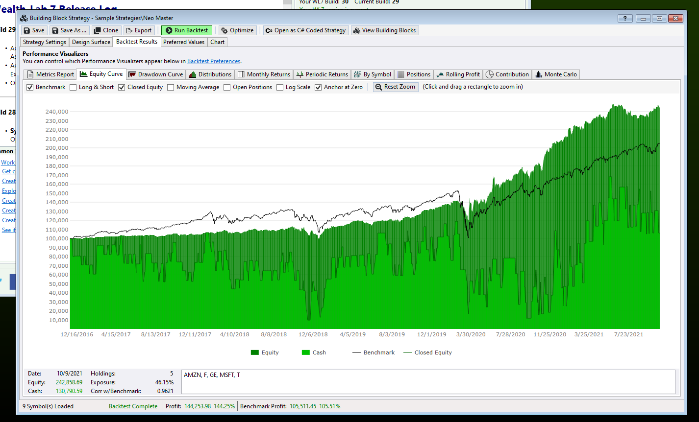The height and width of the screenshot is (422, 699).
Task: Click the 100,000 y-axis label
Action: [57, 238]
